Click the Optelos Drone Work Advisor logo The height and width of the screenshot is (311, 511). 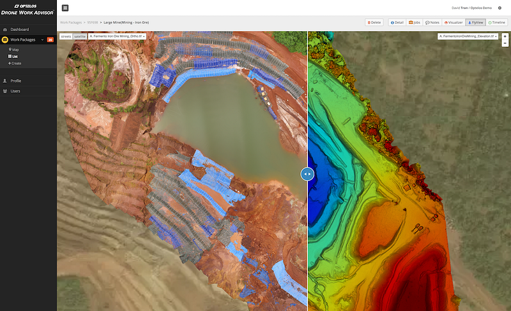(27, 10)
